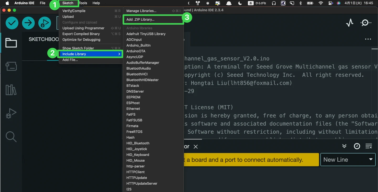Include the ArduinoOTA library
Image resolution: width=378 pixels, height=192 pixels.
pyautogui.click(x=153, y=51)
